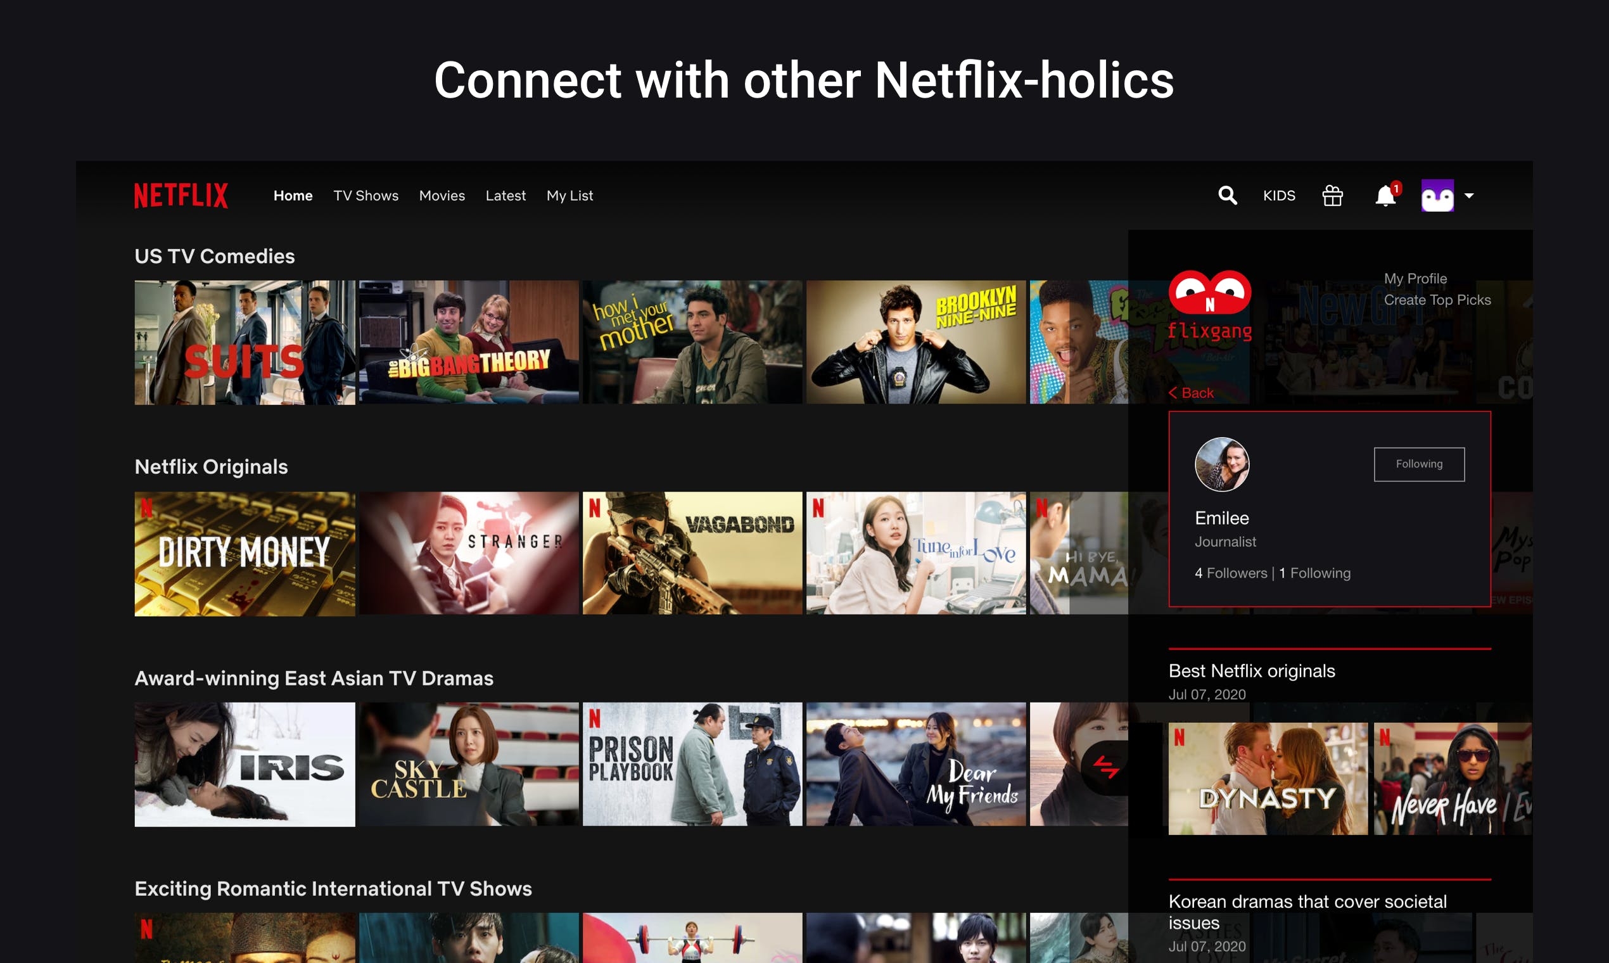The image size is (1609, 963).
Task: Go to the Home tab
Action: (x=293, y=195)
